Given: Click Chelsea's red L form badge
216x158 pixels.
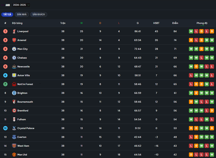Looking at the screenshot, I should tap(201, 58).
